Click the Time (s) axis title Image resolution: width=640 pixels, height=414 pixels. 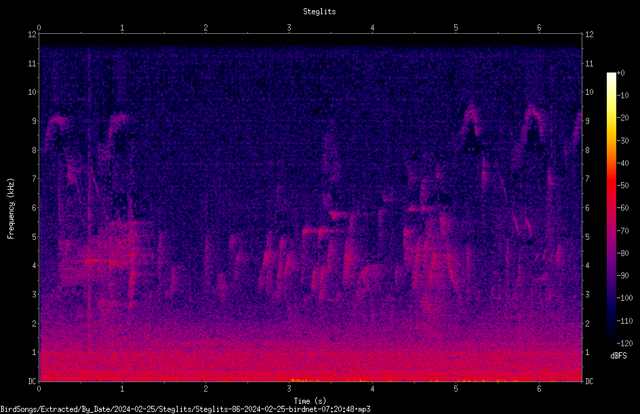[310, 401]
